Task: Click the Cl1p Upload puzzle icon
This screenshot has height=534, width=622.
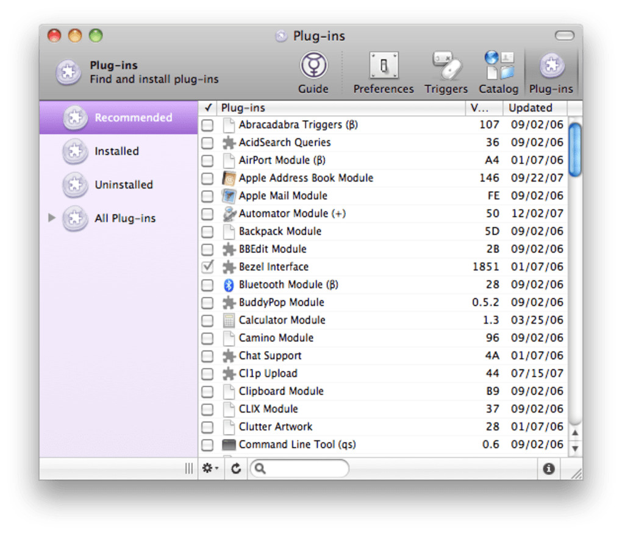Action: [x=229, y=374]
